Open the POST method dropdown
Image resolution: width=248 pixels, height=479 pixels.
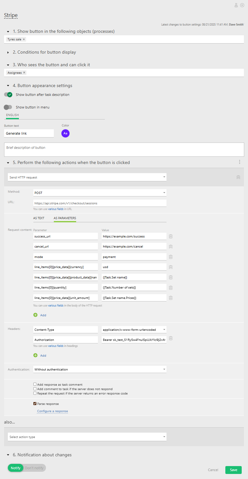(100, 193)
